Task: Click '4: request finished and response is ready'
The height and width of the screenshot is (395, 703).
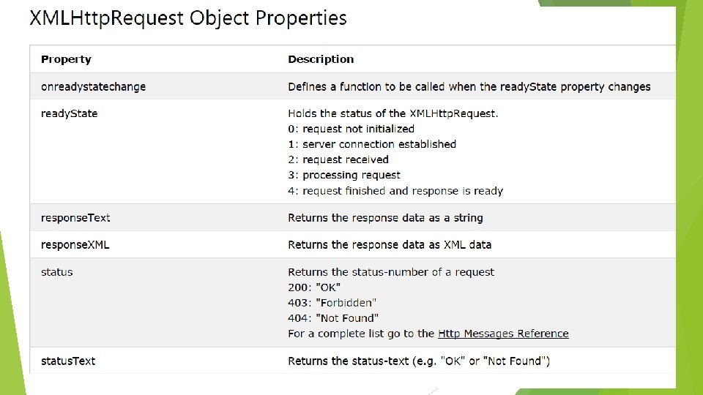Action: pos(395,191)
